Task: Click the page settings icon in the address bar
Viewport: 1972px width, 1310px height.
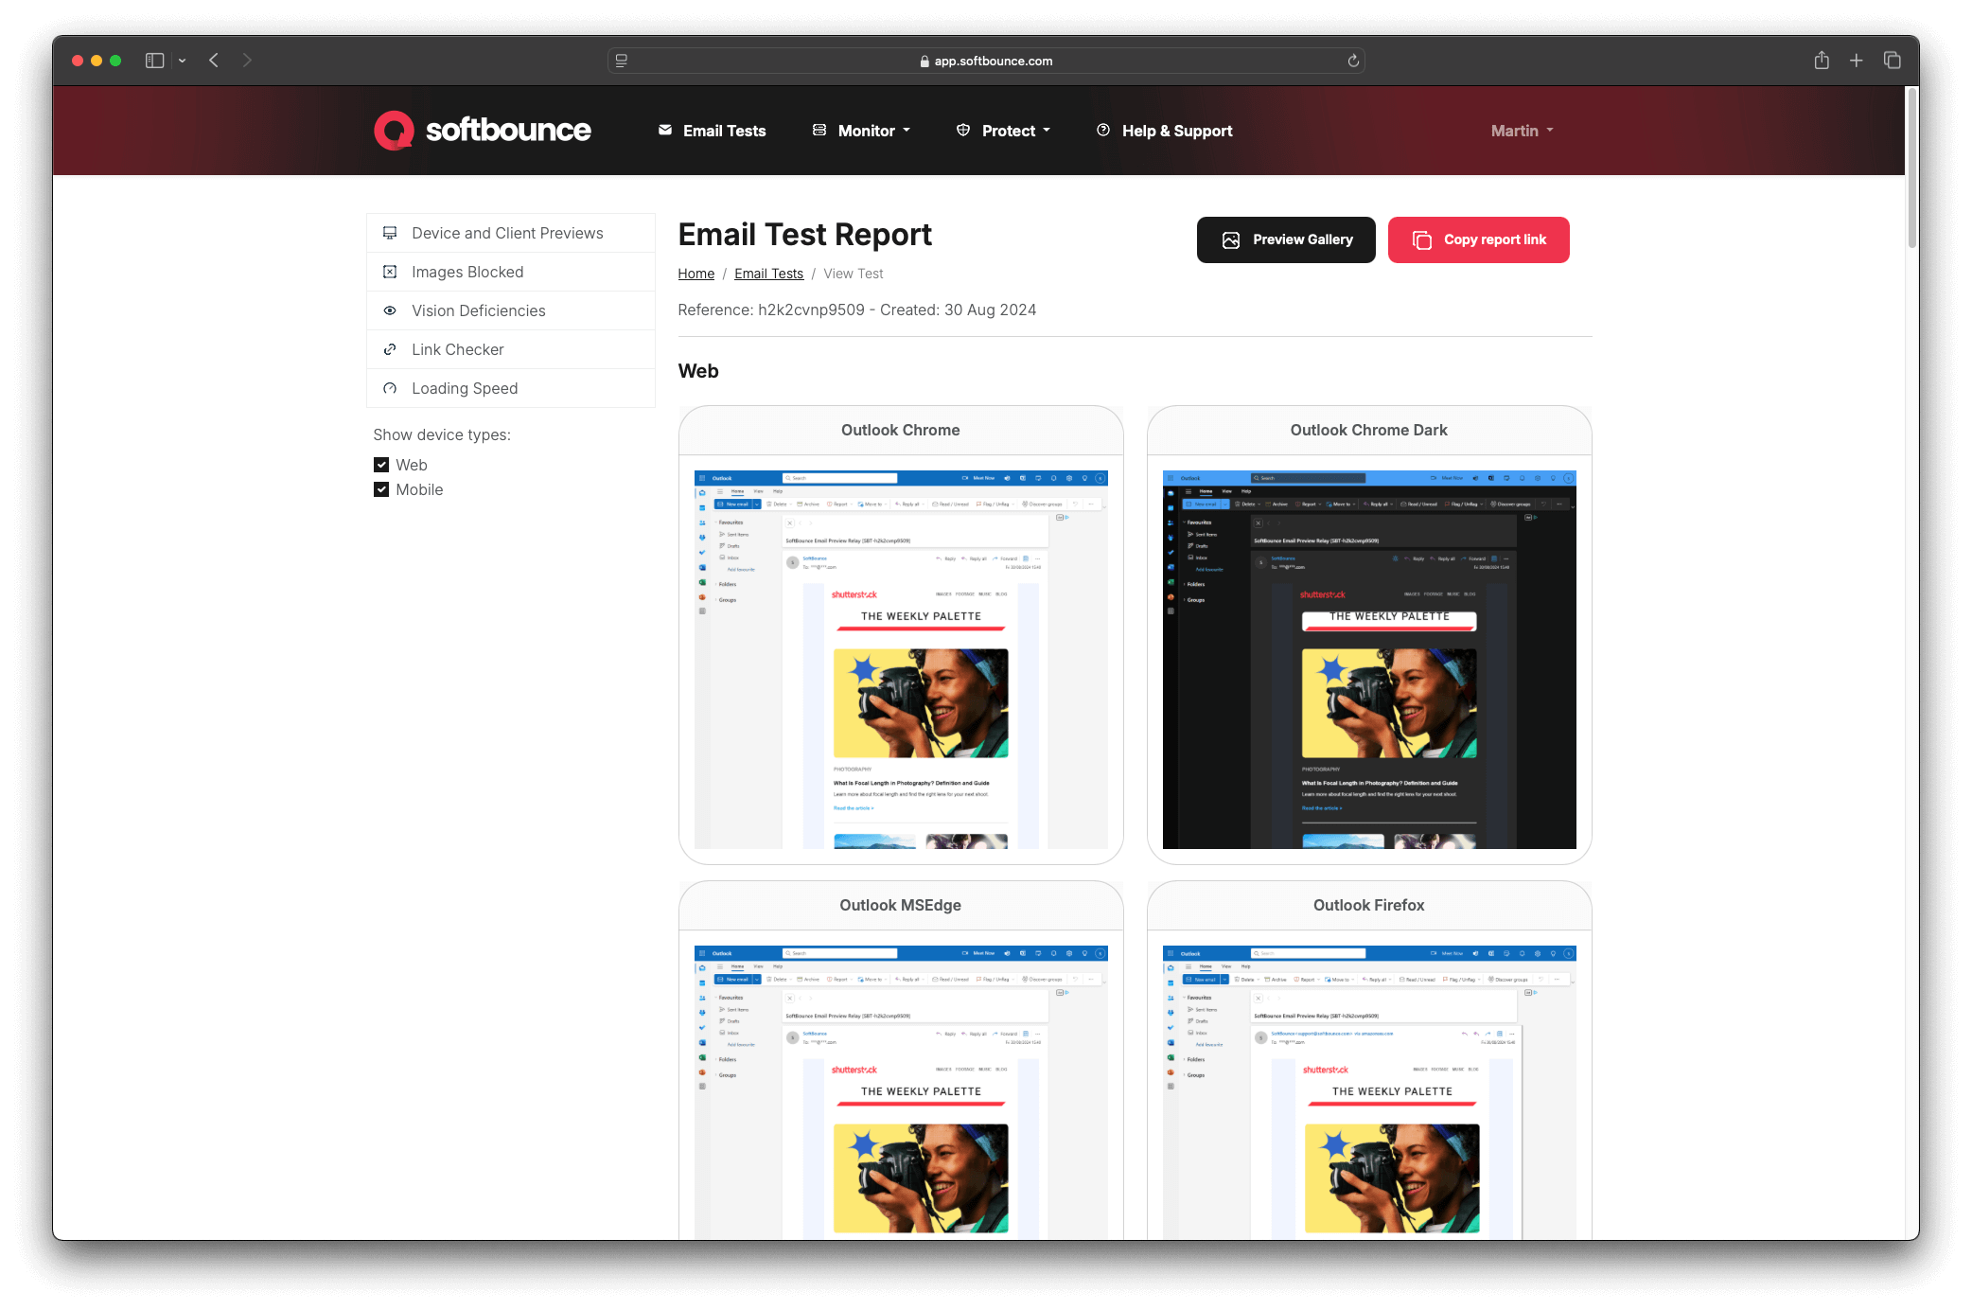Action: (622, 61)
